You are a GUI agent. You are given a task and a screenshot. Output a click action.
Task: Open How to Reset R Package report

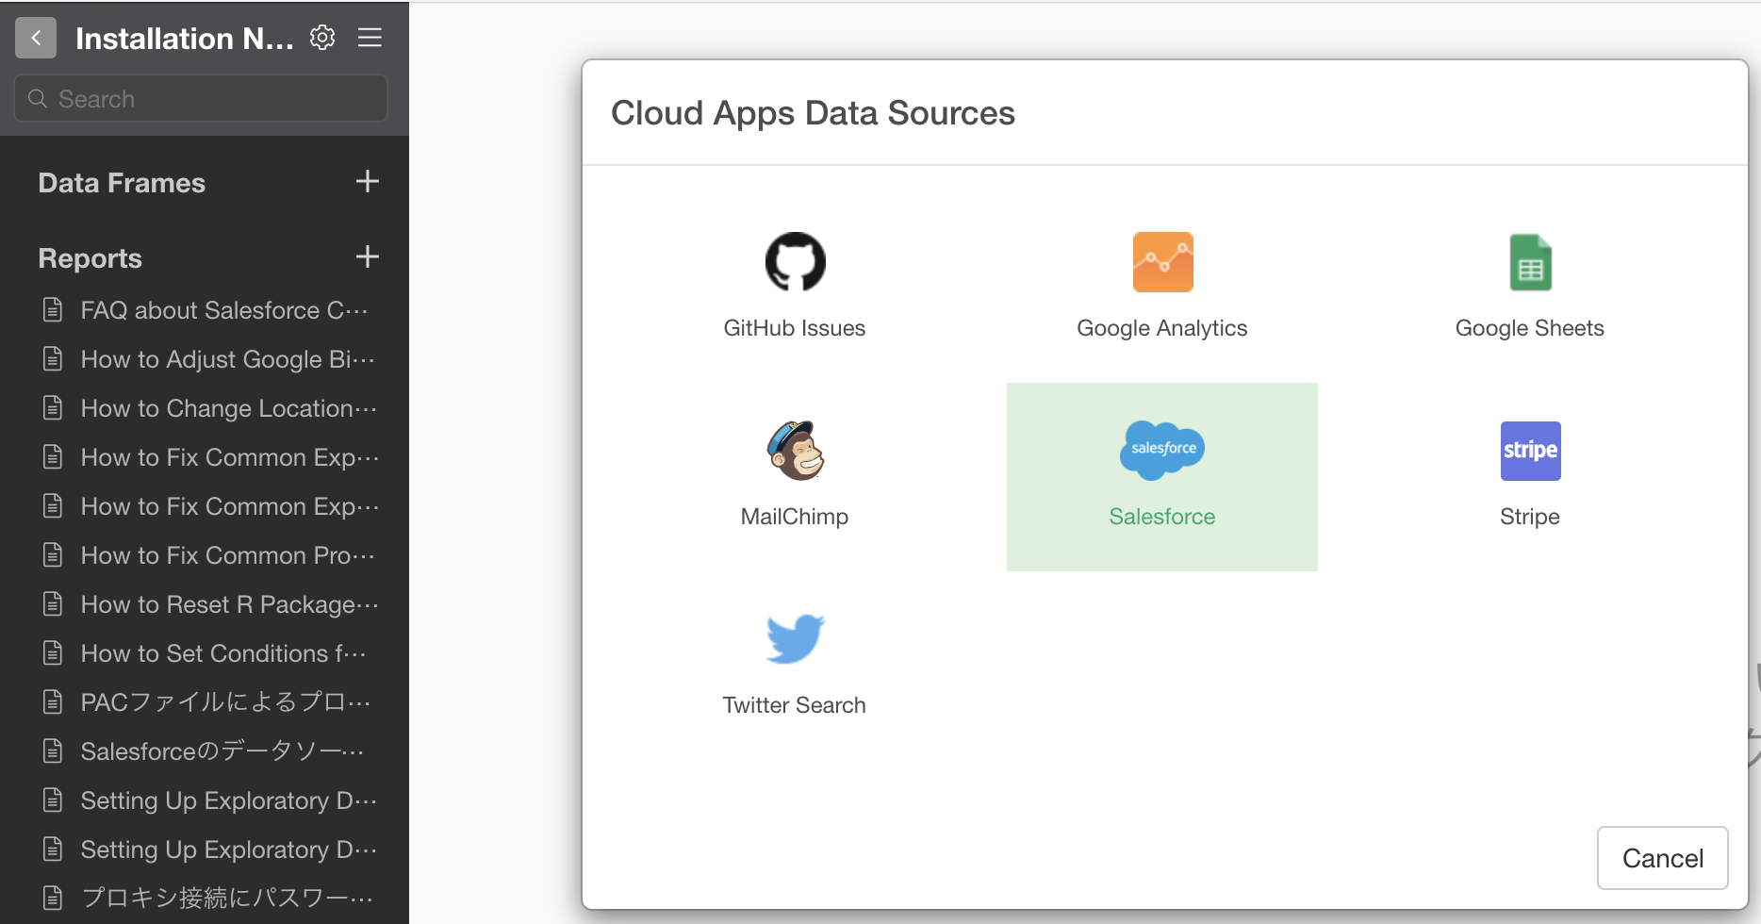(228, 604)
